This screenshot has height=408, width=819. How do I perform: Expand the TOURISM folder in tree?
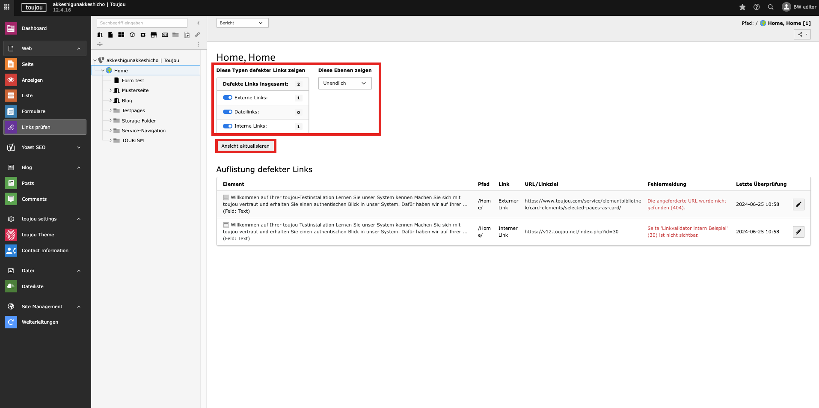pyautogui.click(x=110, y=140)
